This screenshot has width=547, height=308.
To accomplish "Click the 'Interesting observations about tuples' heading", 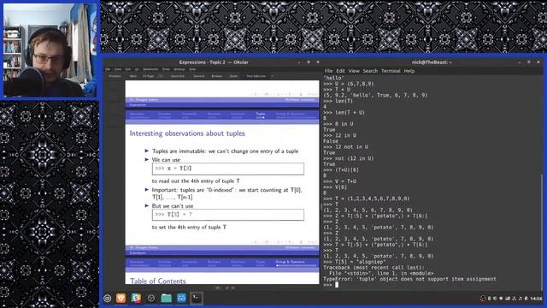I will [x=187, y=133].
